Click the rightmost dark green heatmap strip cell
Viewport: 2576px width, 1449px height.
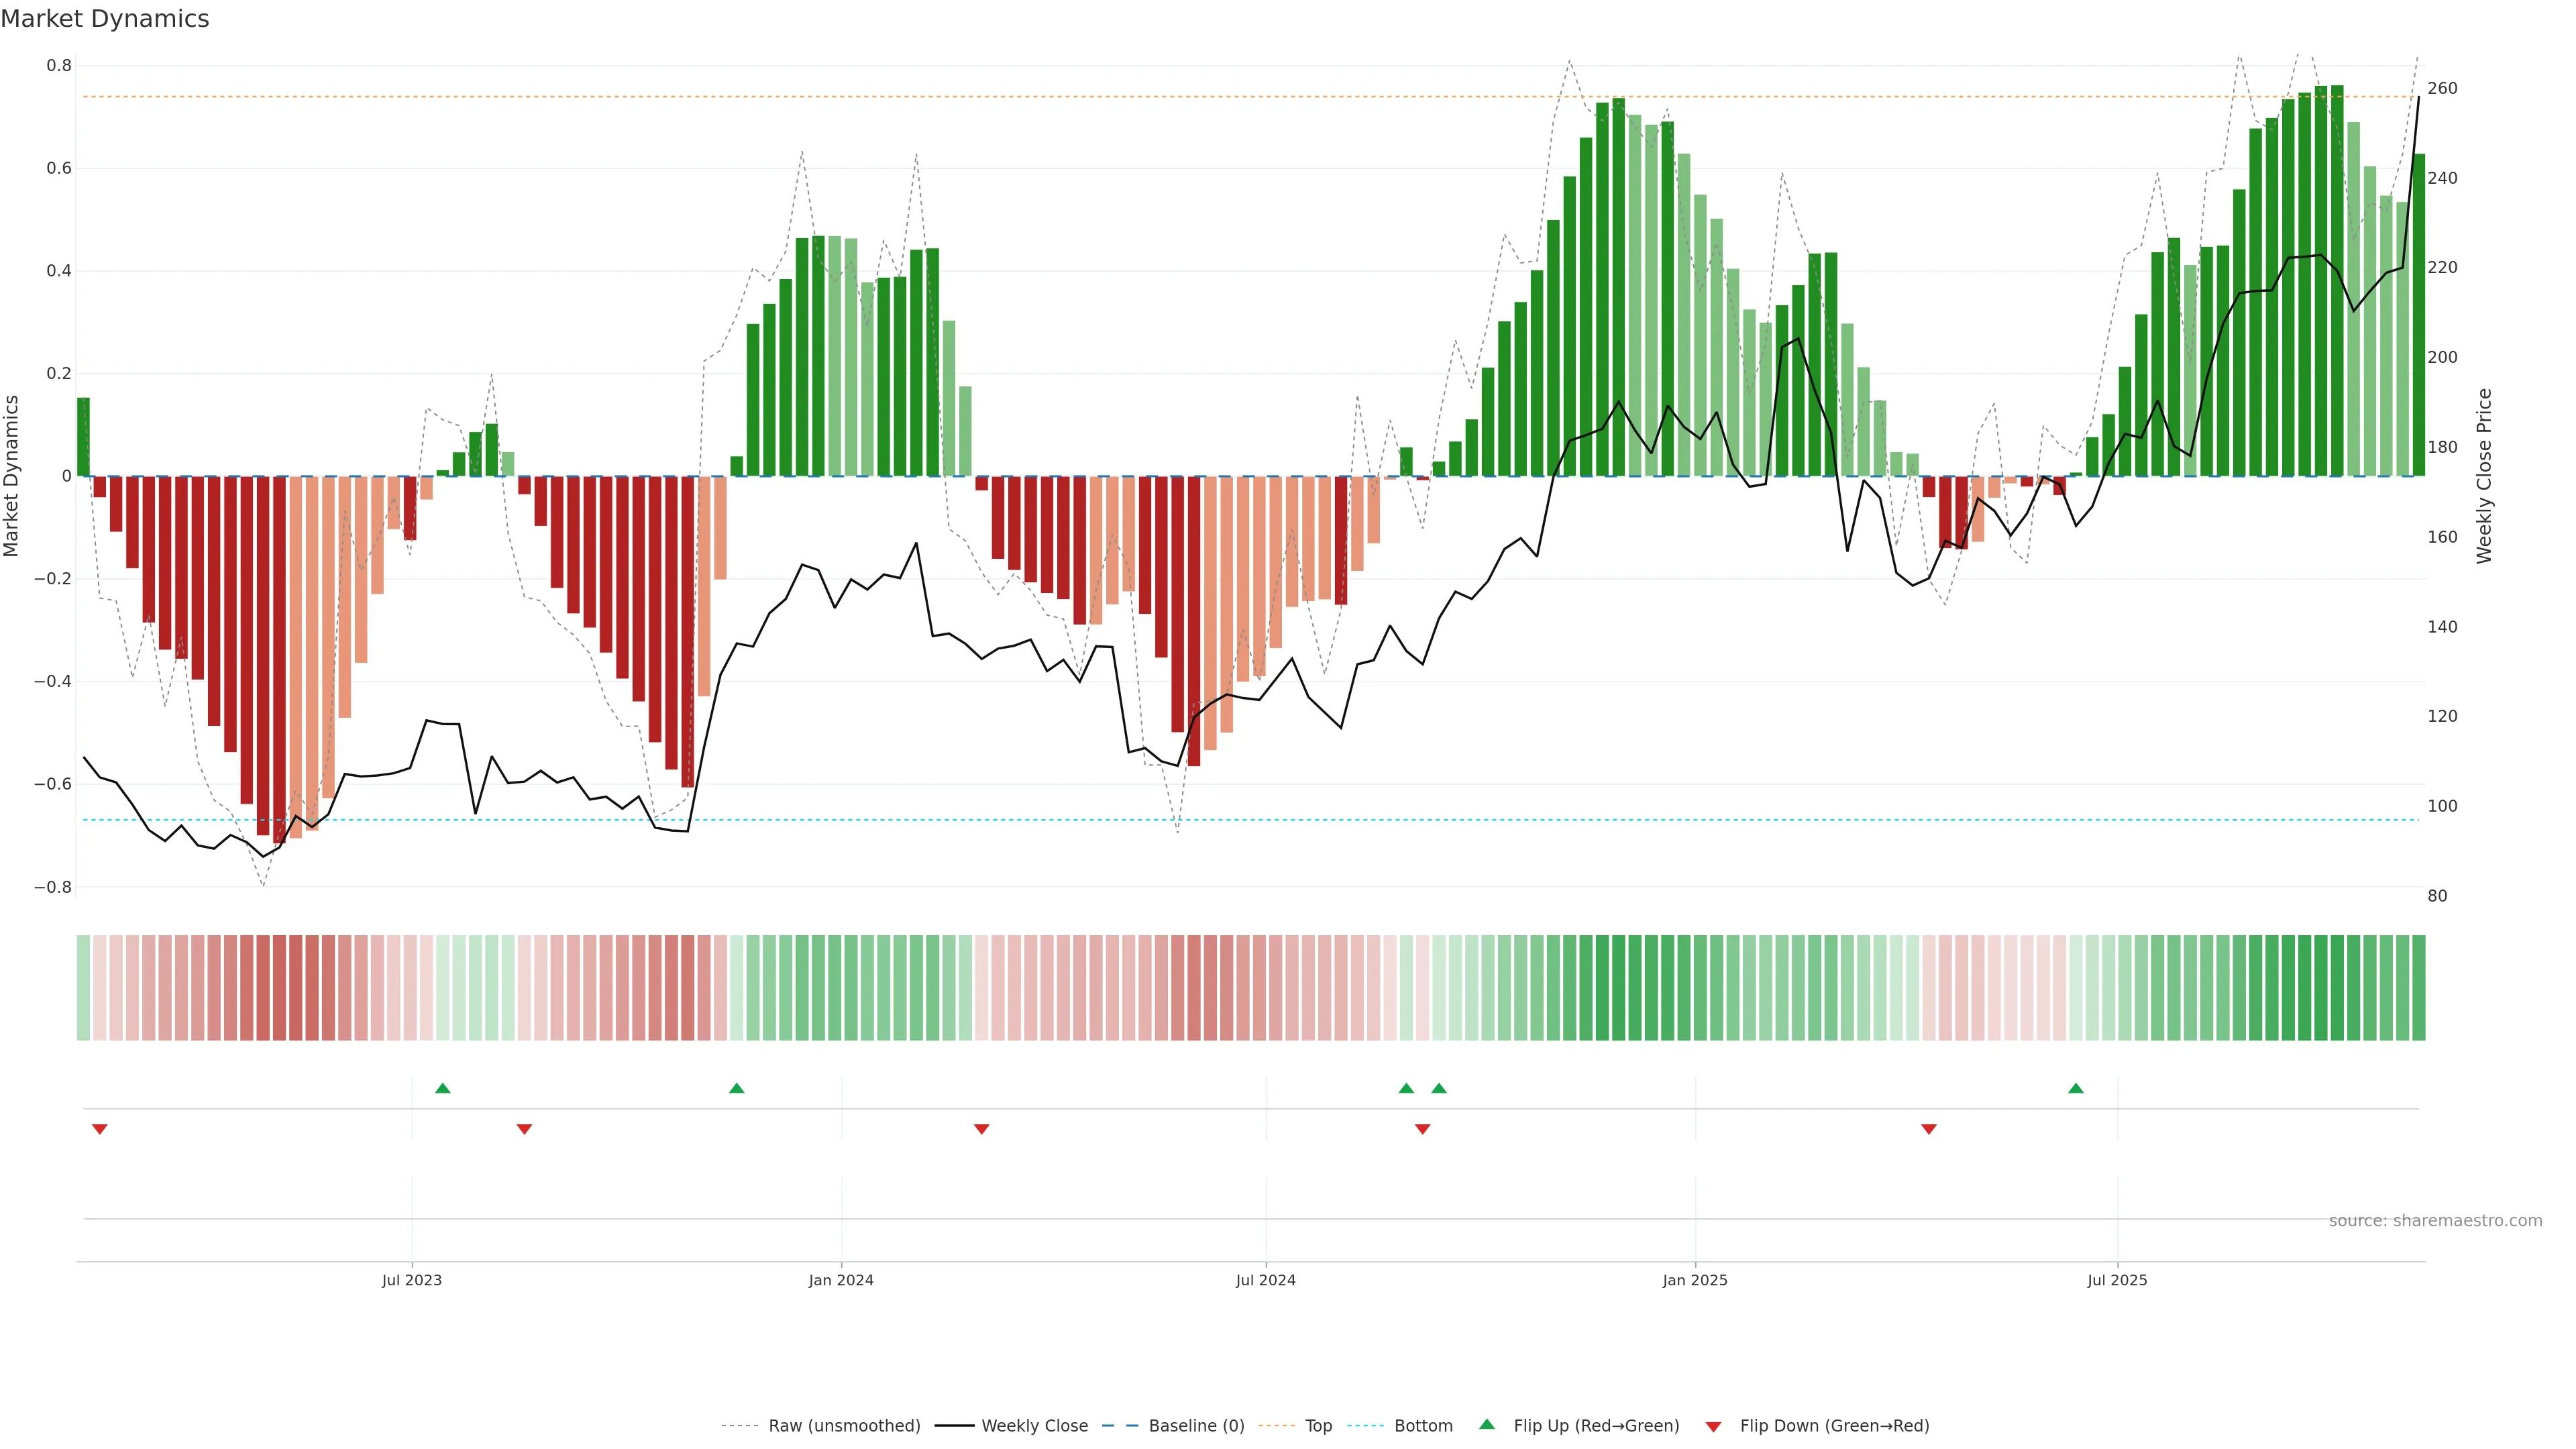pyautogui.click(x=2418, y=988)
